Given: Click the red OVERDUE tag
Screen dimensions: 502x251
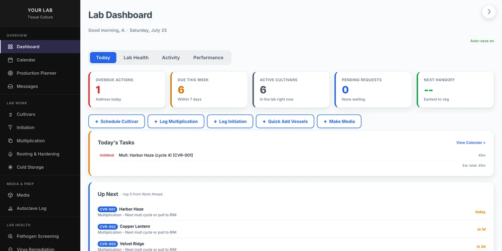Looking at the screenshot, I should (107, 156).
